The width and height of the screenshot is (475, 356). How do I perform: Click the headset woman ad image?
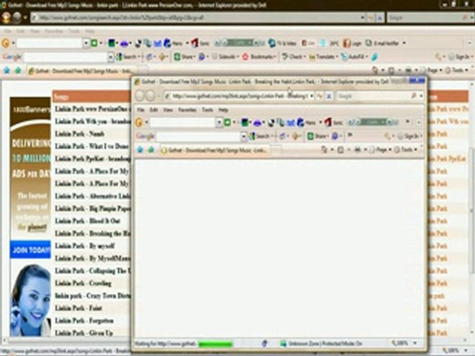click(30, 300)
